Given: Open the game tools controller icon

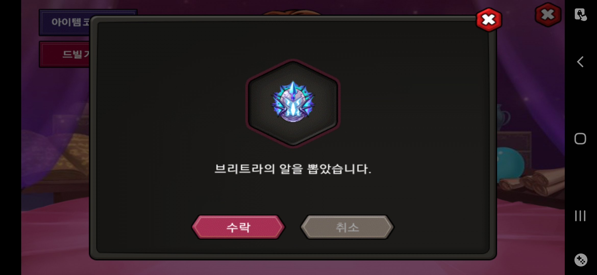Looking at the screenshot, I should [x=581, y=260].
